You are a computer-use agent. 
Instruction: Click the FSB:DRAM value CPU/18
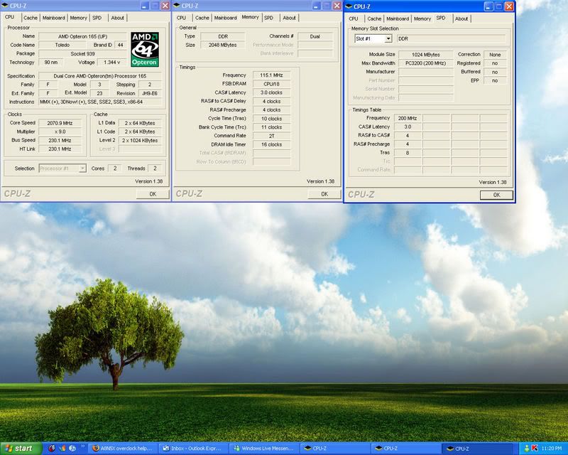click(272, 84)
